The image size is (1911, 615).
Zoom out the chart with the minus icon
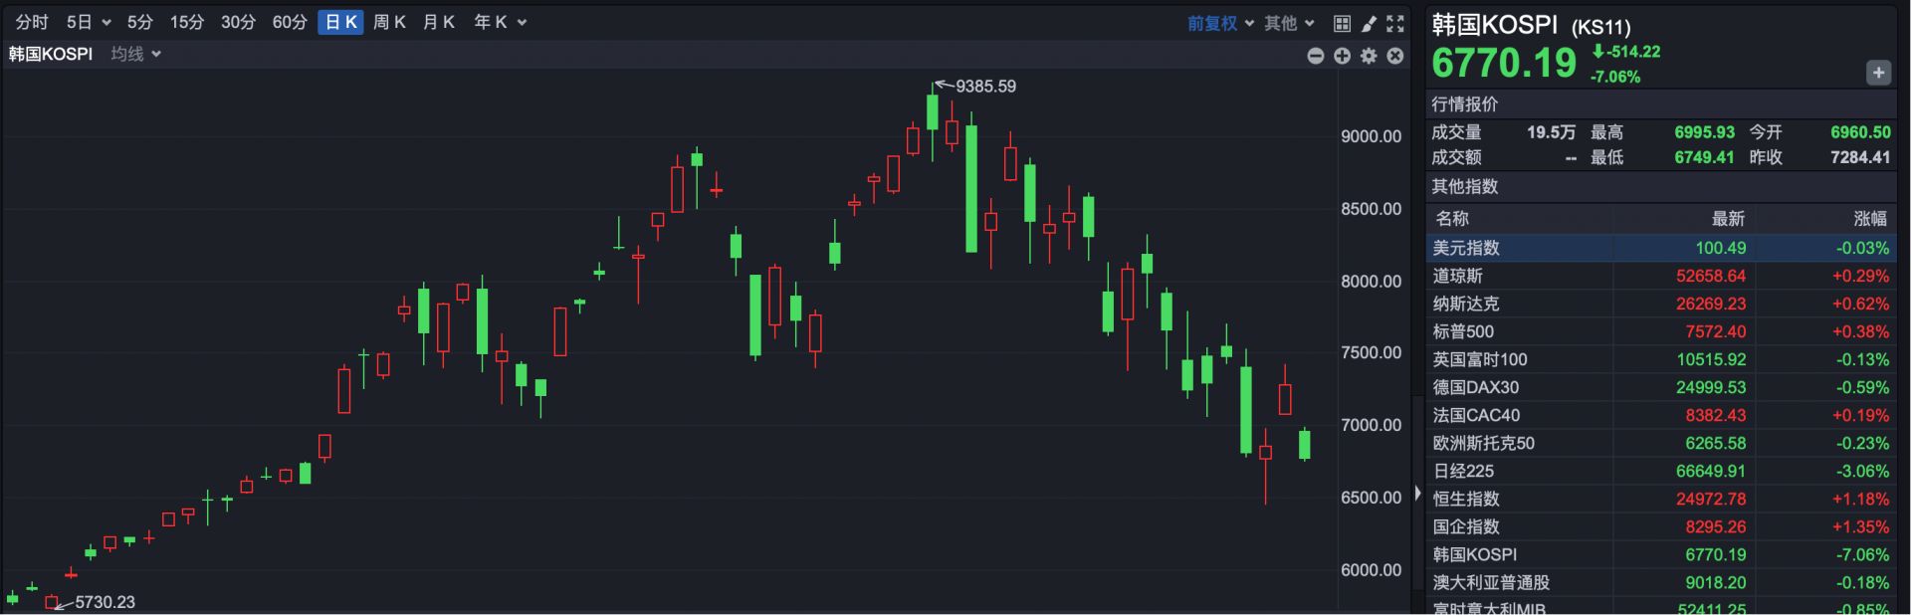tap(1315, 56)
